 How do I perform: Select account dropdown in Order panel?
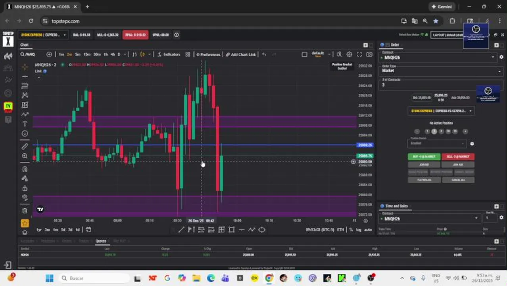[441, 111]
